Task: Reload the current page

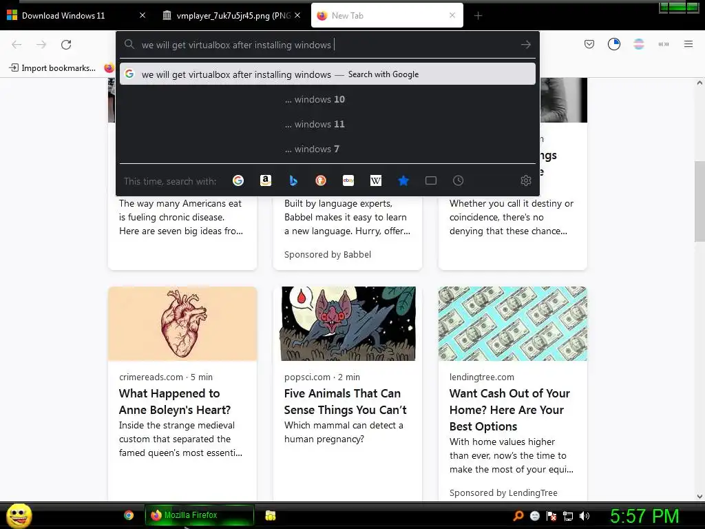Action: pos(66,45)
